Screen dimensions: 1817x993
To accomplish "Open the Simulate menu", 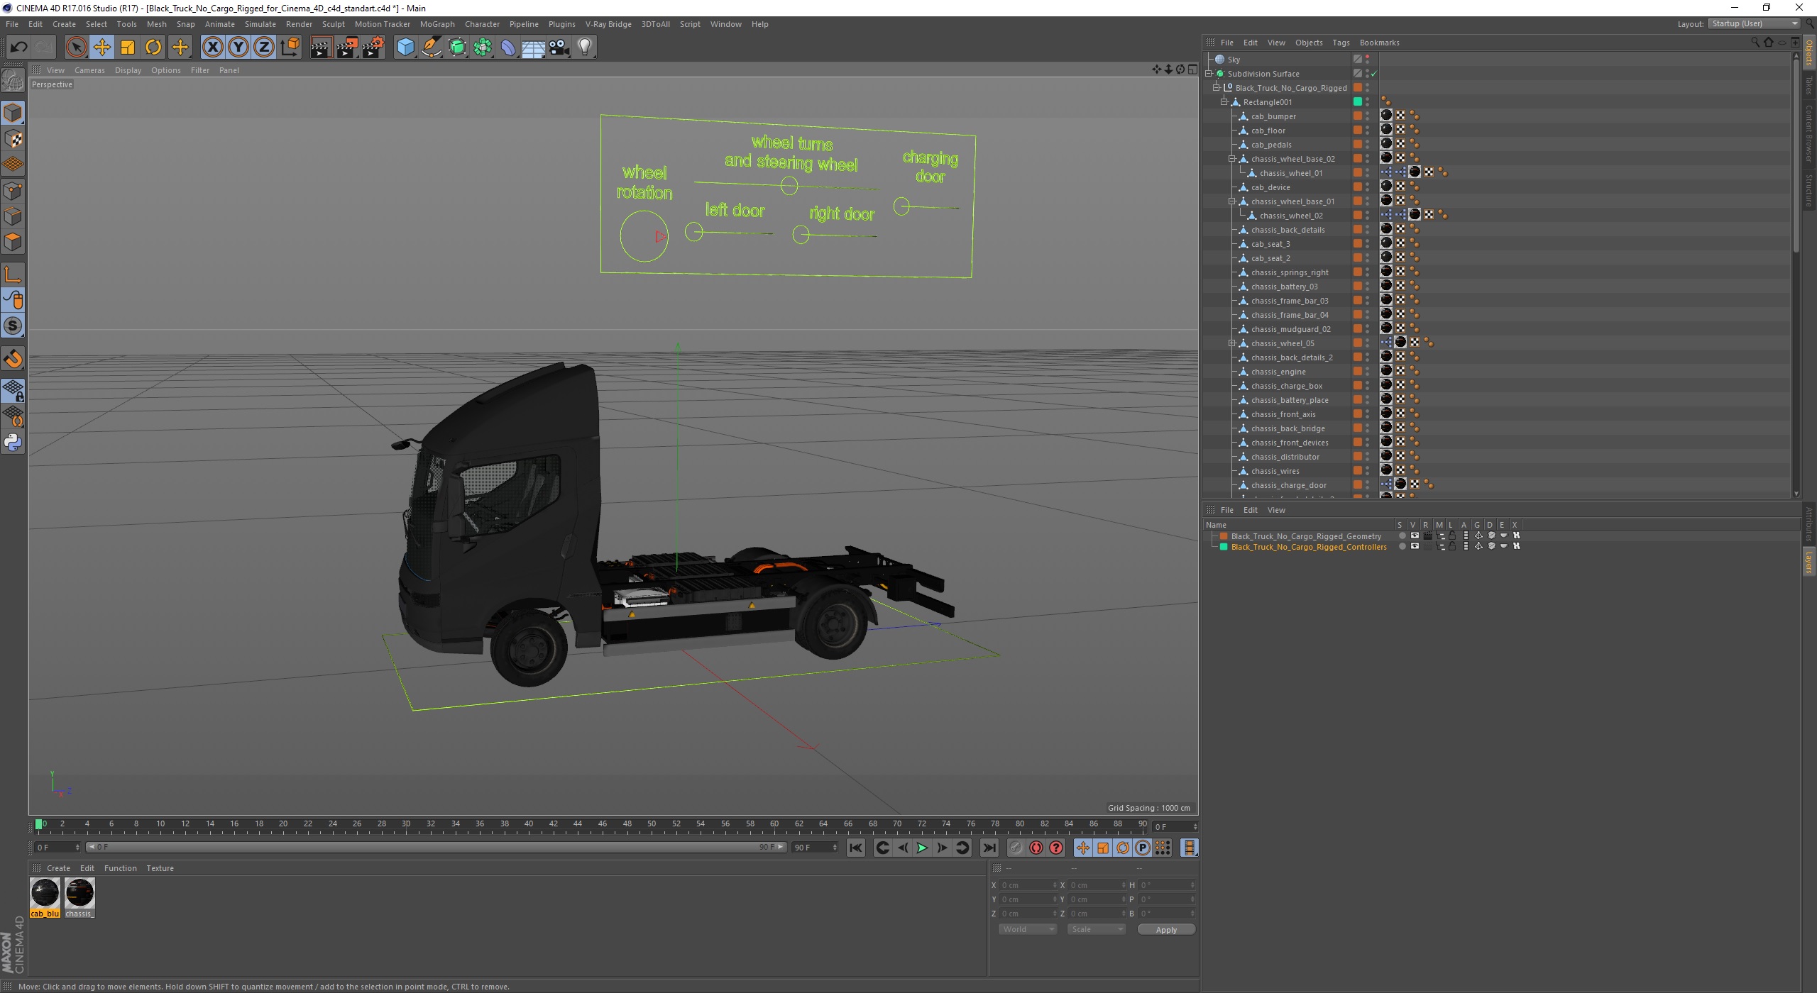I will click(260, 24).
